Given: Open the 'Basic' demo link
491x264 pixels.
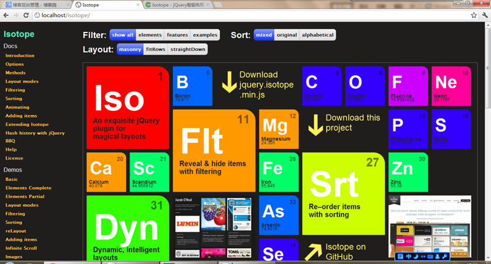Looking at the screenshot, I should click(12, 179).
